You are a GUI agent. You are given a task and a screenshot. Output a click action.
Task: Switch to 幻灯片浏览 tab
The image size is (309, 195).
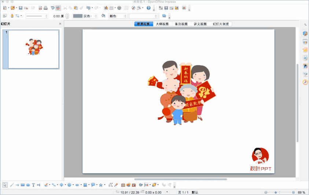[x=221, y=24]
